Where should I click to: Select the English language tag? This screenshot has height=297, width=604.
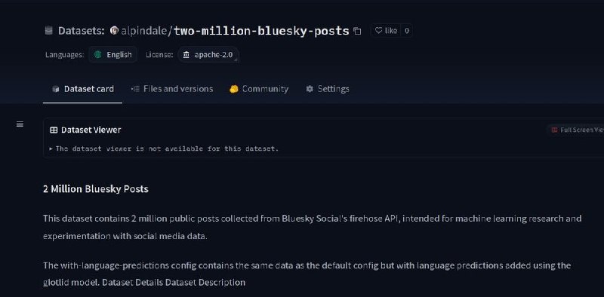(112, 54)
